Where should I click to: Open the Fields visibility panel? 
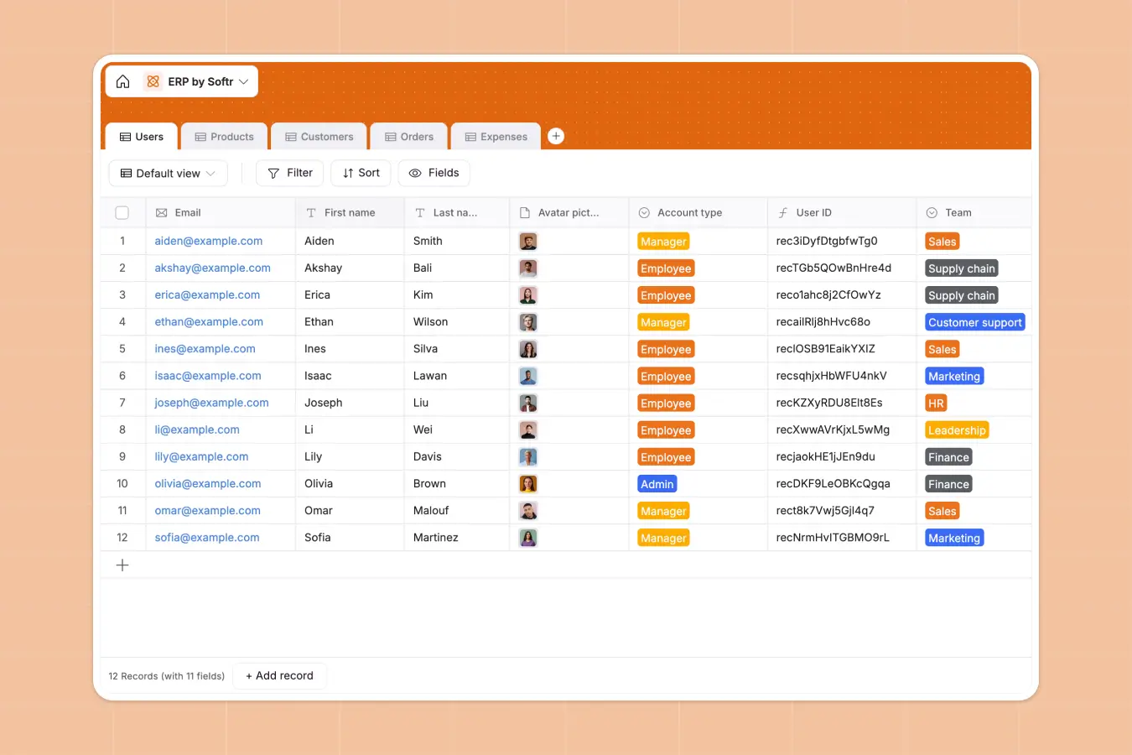pos(433,173)
